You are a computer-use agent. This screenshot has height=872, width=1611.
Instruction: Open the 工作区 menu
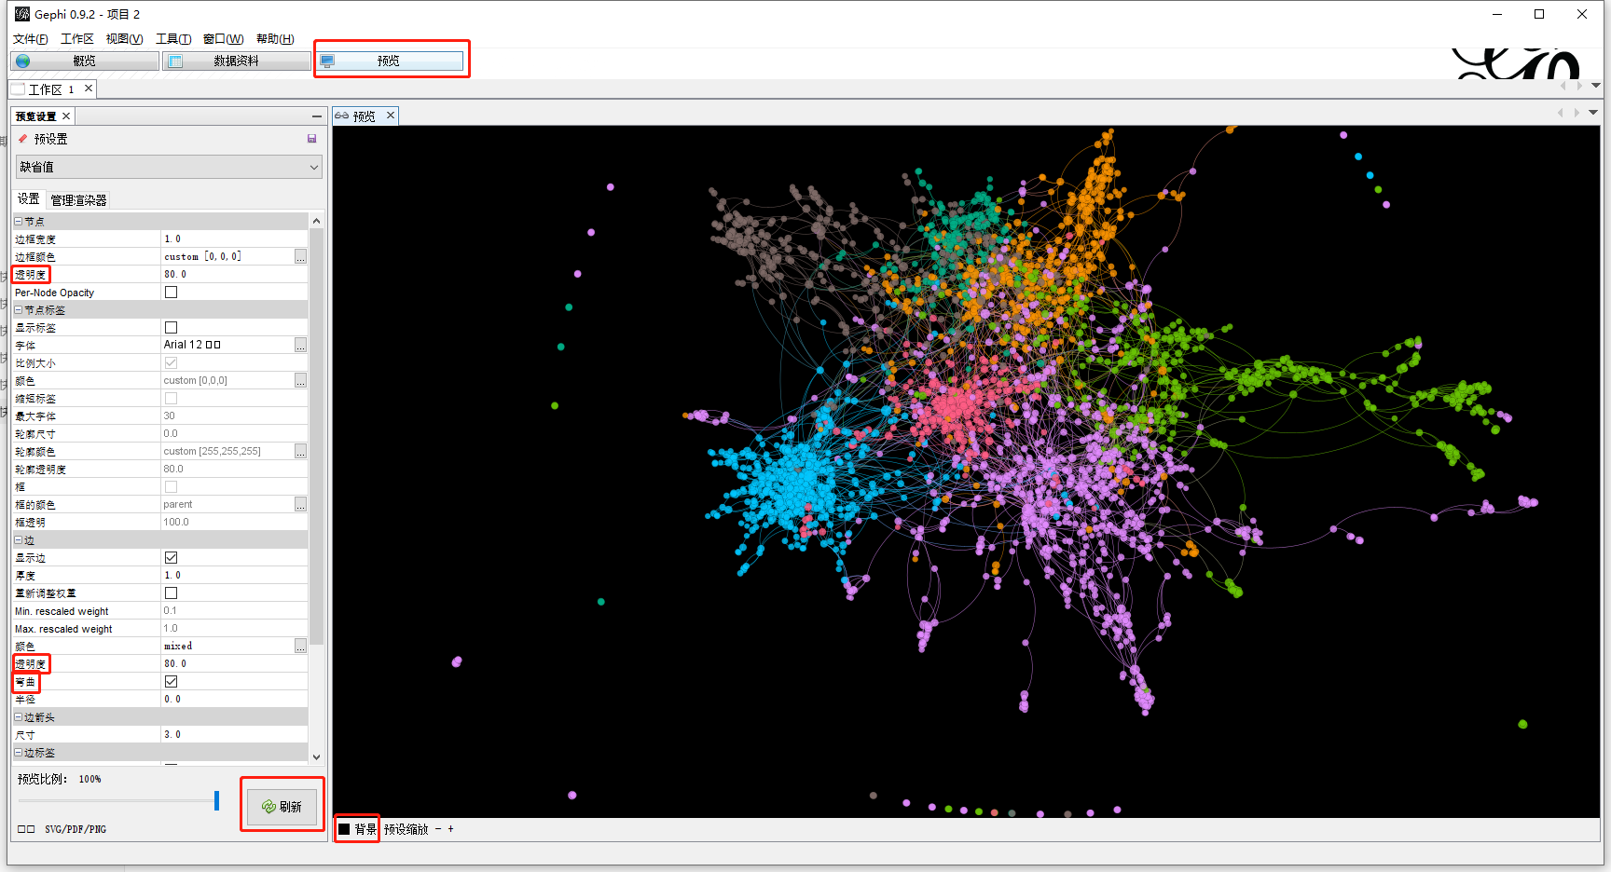pos(77,39)
